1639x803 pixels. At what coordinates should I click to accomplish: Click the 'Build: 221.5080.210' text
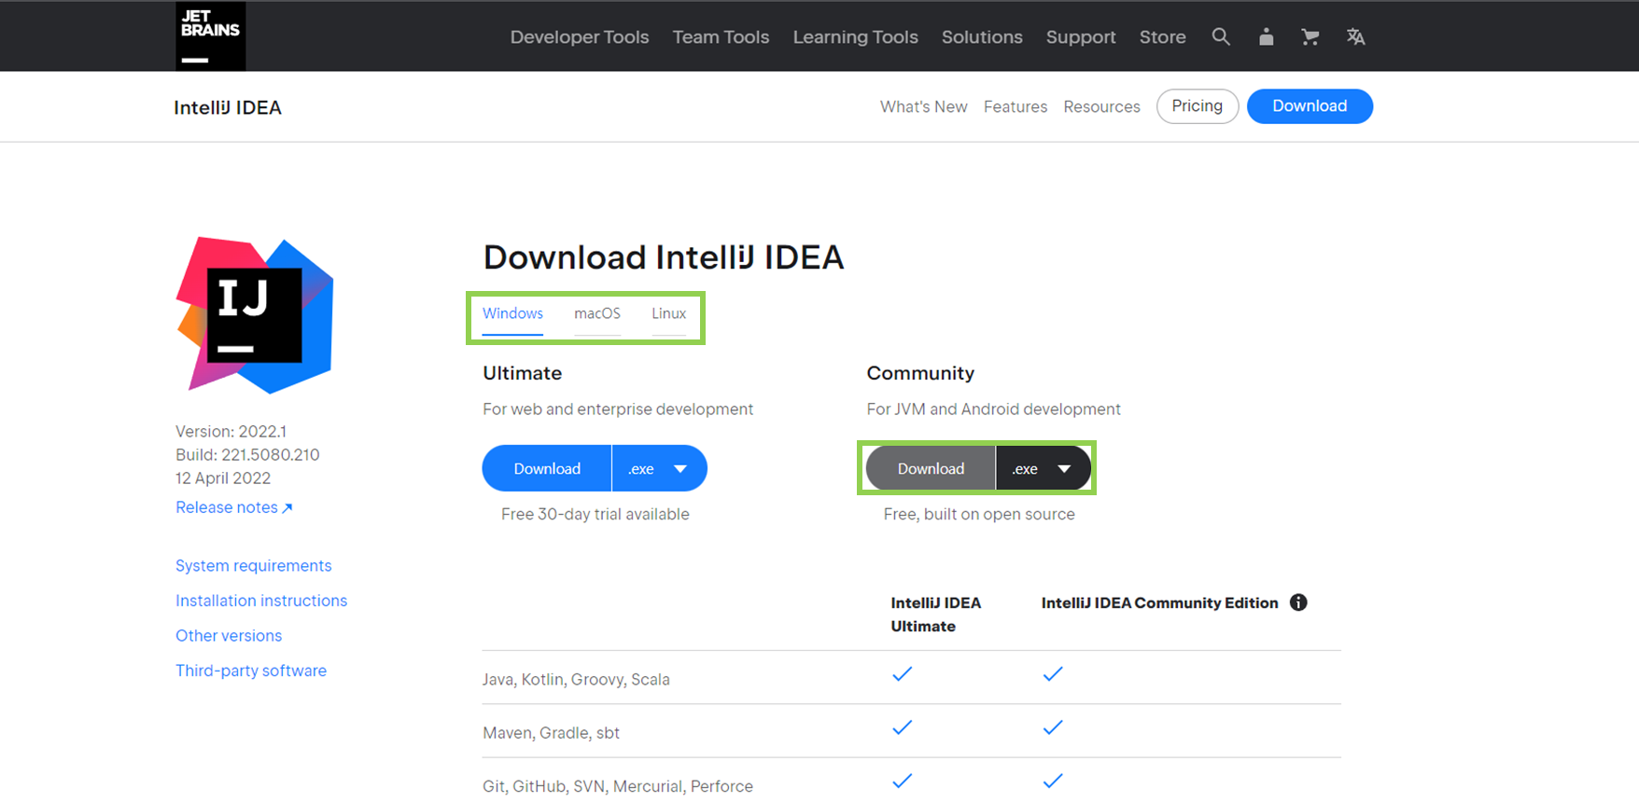pos(247,455)
